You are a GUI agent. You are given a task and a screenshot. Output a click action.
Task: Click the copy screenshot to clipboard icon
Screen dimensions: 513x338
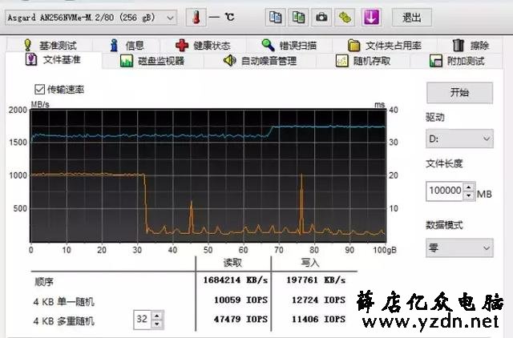pos(298,17)
